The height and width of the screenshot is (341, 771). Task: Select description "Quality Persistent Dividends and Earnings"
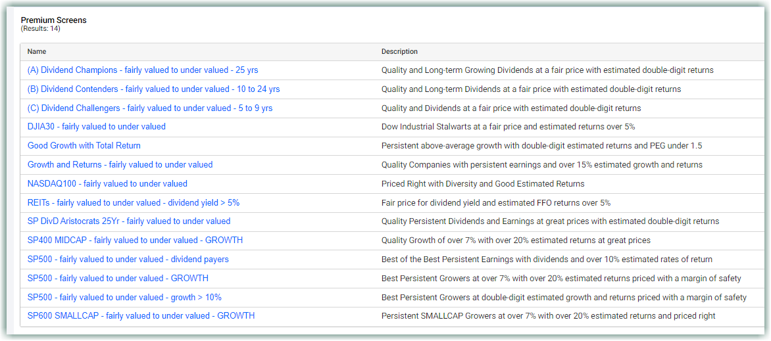tap(550, 221)
